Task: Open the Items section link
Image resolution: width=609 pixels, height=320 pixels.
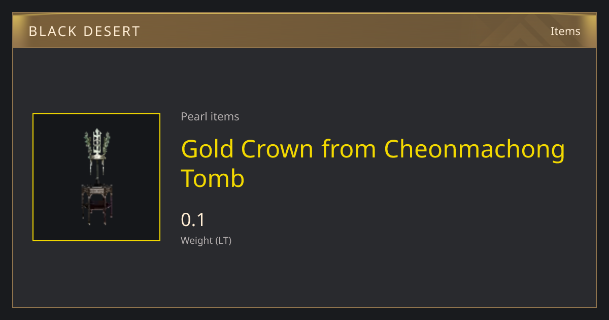Action: pyautogui.click(x=565, y=31)
